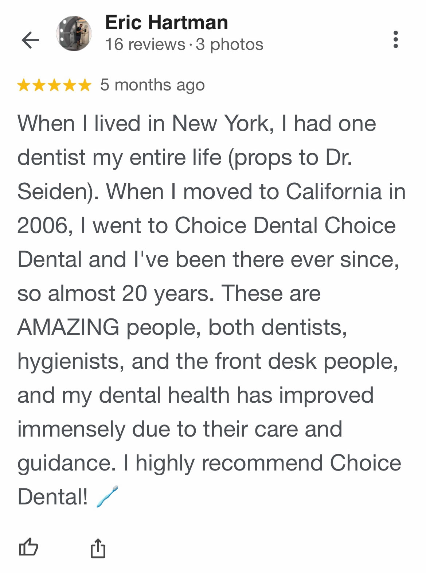View the reviewer's 3 photos

pyautogui.click(x=229, y=45)
